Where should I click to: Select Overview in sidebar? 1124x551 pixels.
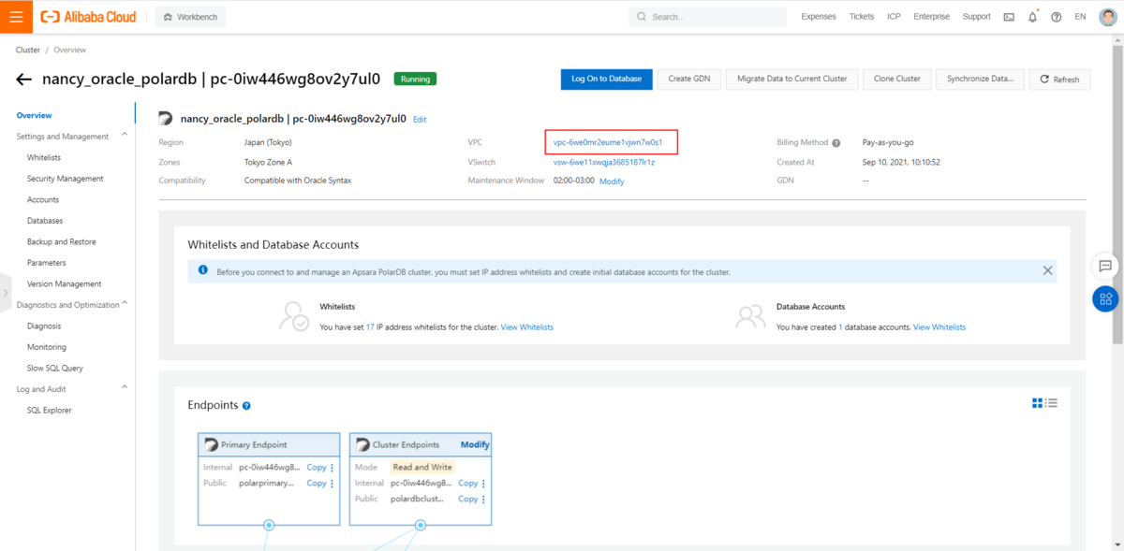(34, 115)
